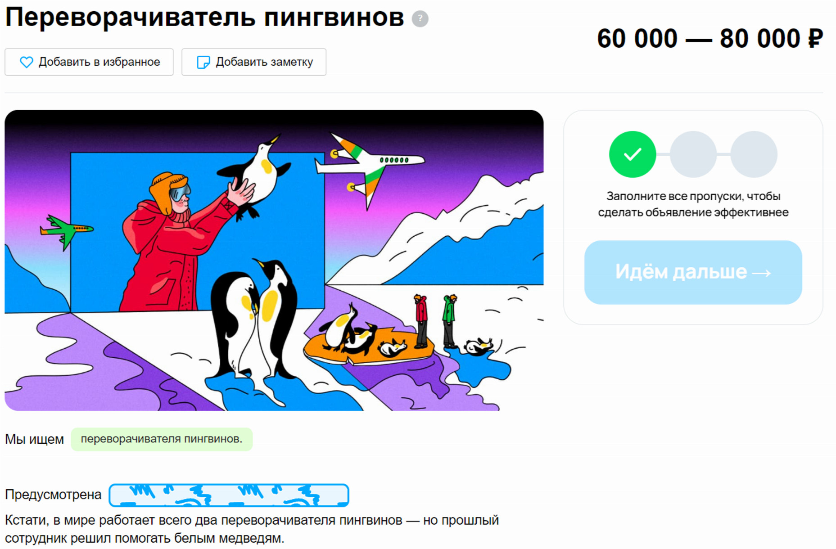Add vacancy to favorites via Добавить в избранное
836x549 pixels.
tap(89, 62)
